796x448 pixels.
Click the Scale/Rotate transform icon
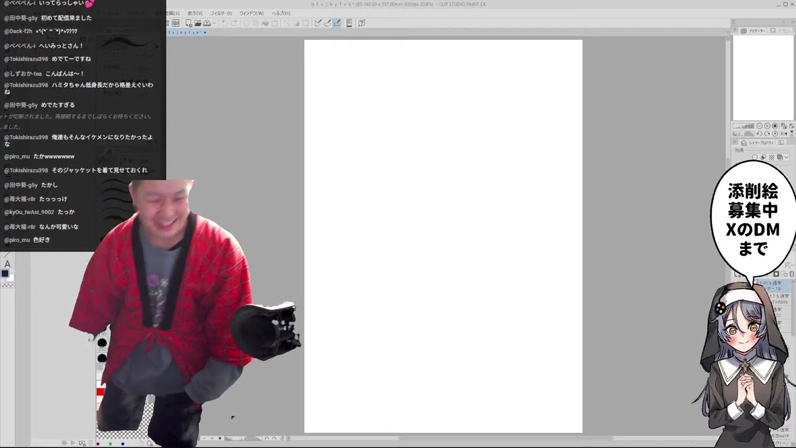coord(274,23)
